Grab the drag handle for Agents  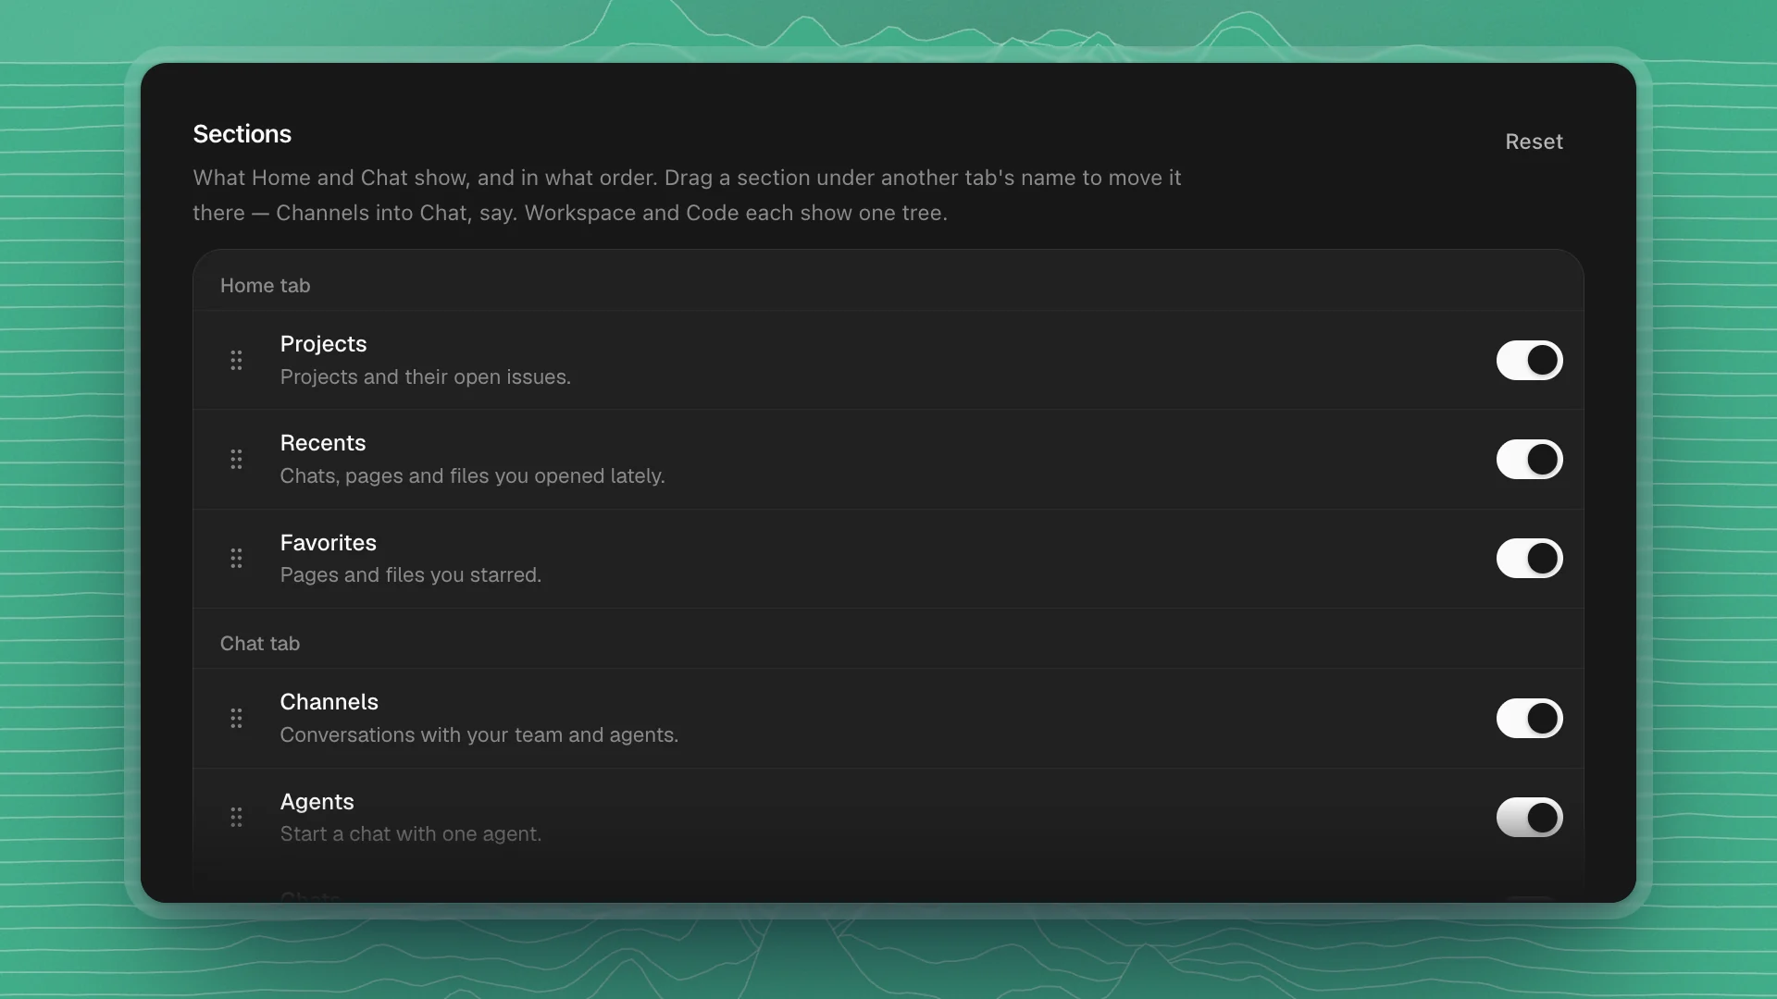tap(236, 817)
